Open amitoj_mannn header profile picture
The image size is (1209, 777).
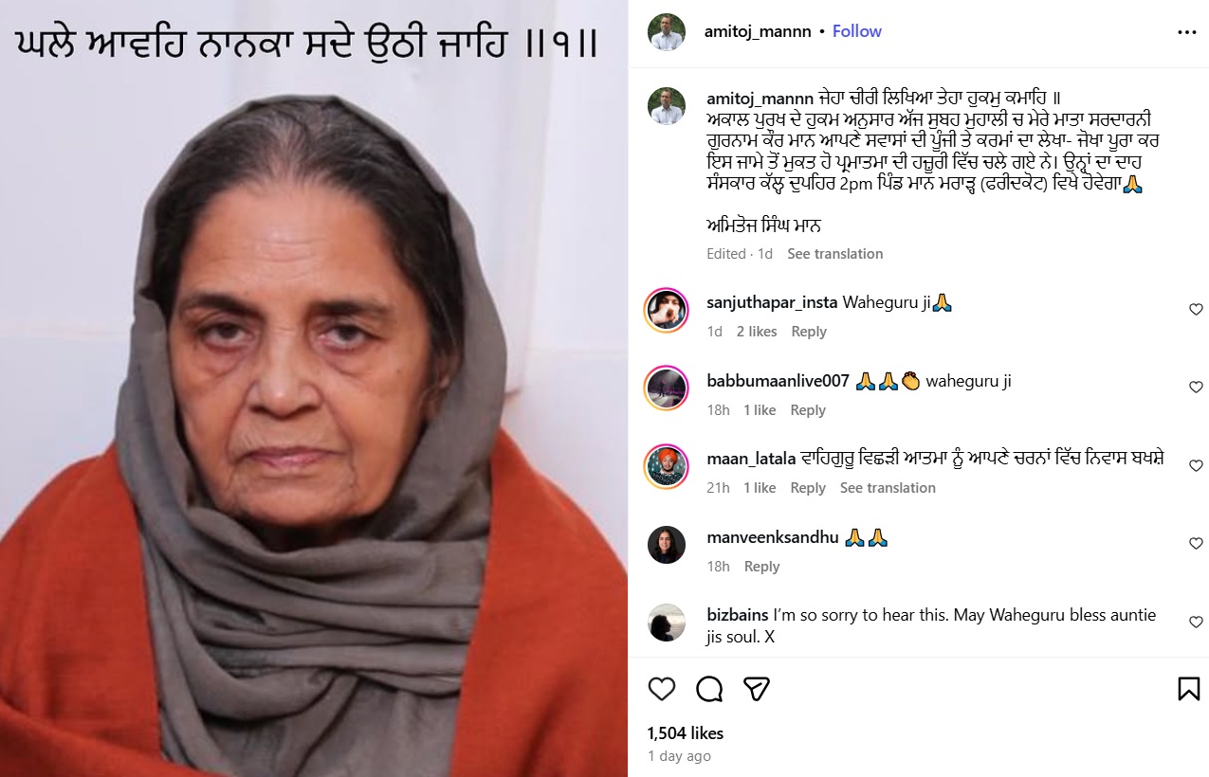pos(666,32)
